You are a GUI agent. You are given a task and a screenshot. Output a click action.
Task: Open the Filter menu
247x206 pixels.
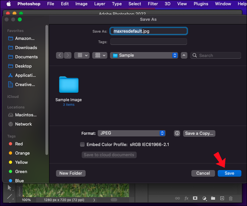pos(153,4)
